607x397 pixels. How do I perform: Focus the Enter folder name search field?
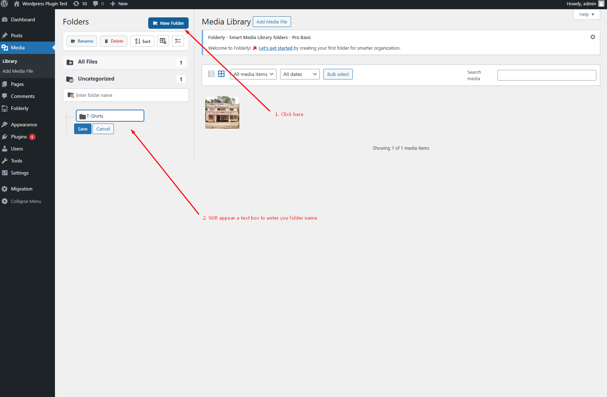click(126, 95)
